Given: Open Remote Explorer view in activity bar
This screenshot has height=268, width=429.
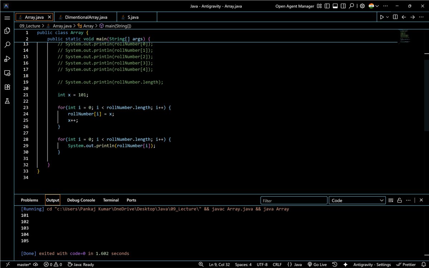Looking at the screenshot, I should tap(7, 73).
